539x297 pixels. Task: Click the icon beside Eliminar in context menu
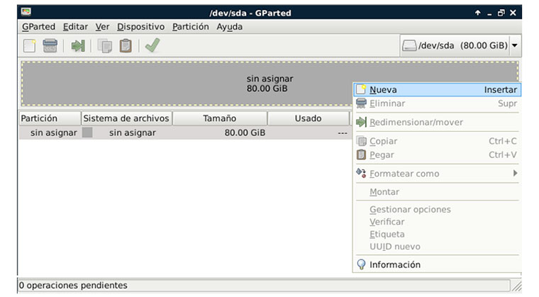pos(361,103)
